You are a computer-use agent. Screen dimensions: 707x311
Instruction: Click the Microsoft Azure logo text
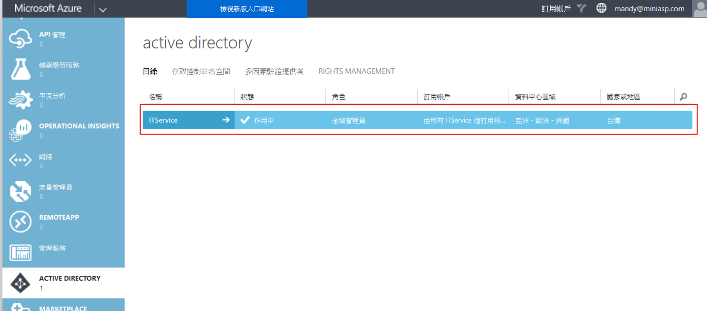tap(48, 8)
